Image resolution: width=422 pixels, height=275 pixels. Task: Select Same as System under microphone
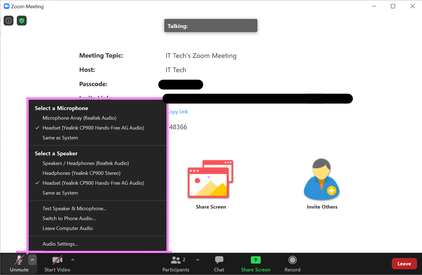coord(98,138)
